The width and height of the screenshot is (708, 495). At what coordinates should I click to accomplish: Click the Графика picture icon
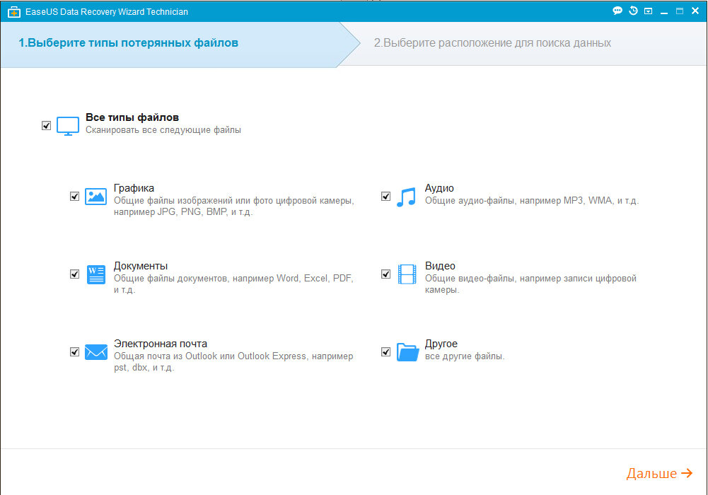[x=95, y=197]
